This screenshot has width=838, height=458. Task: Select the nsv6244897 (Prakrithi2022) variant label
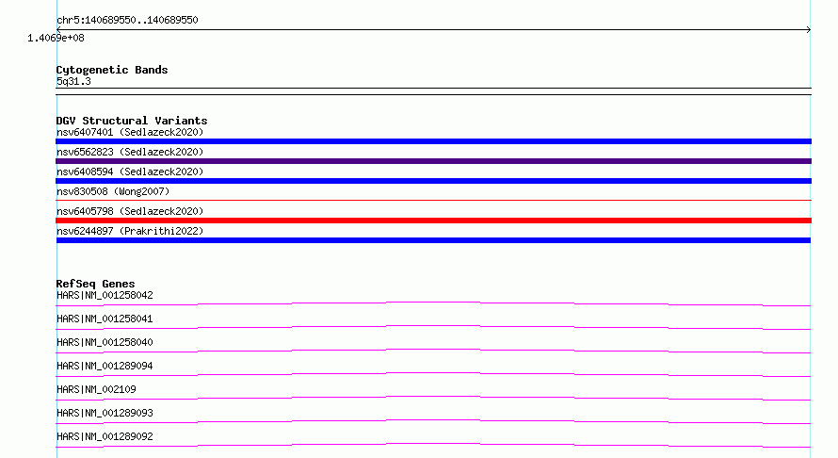(130, 231)
